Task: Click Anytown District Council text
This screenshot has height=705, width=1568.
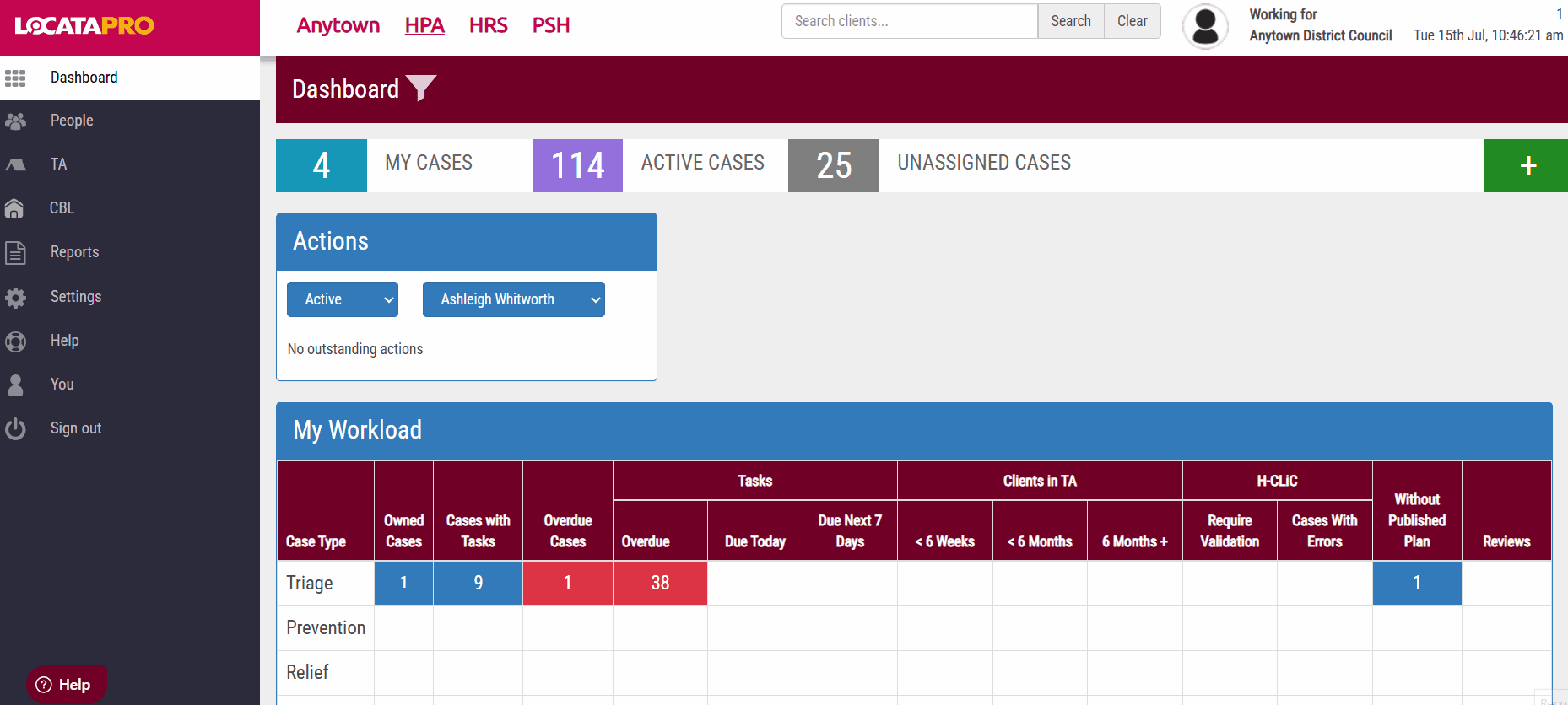Action: [x=1321, y=35]
